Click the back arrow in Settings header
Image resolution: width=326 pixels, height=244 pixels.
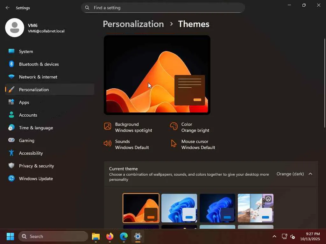tap(8, 8)
